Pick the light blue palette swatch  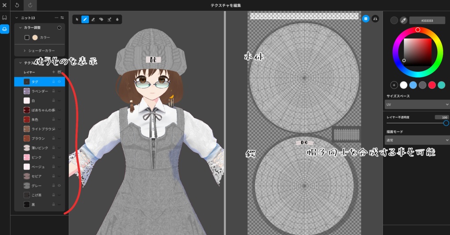(413, 85)
